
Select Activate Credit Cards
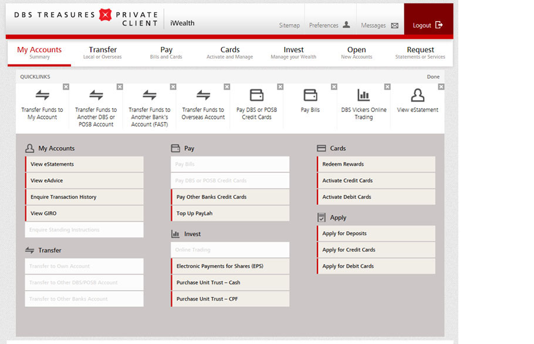coord(376,180)
